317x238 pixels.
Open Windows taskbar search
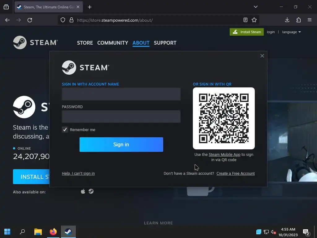pyautogui.click(x=22, y=231)
